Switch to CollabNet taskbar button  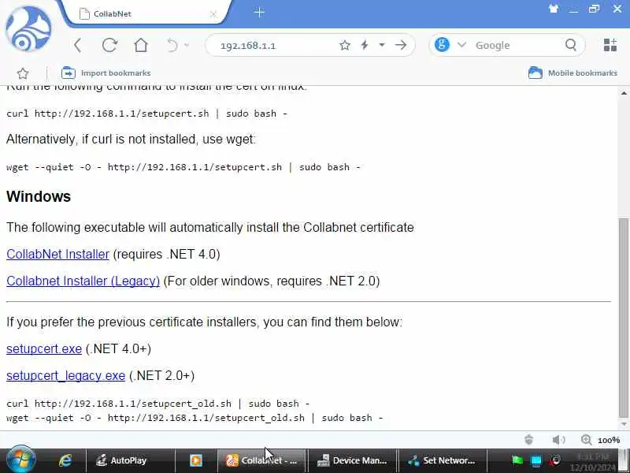[262, 460]
